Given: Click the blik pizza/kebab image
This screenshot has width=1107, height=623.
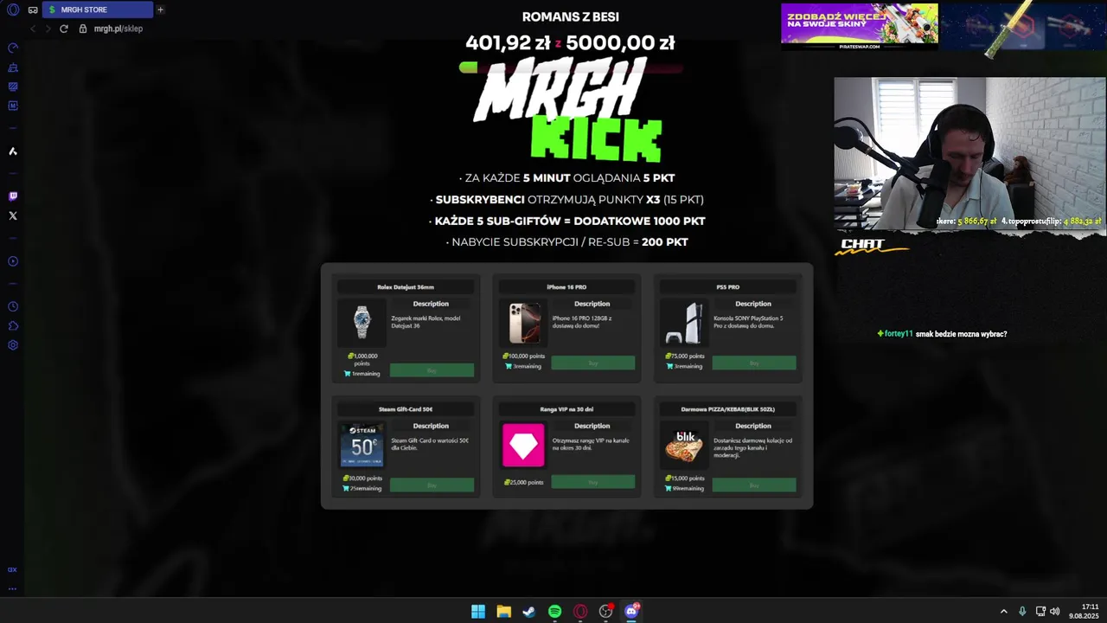Looking at the screenshot, I should (685, 445).
